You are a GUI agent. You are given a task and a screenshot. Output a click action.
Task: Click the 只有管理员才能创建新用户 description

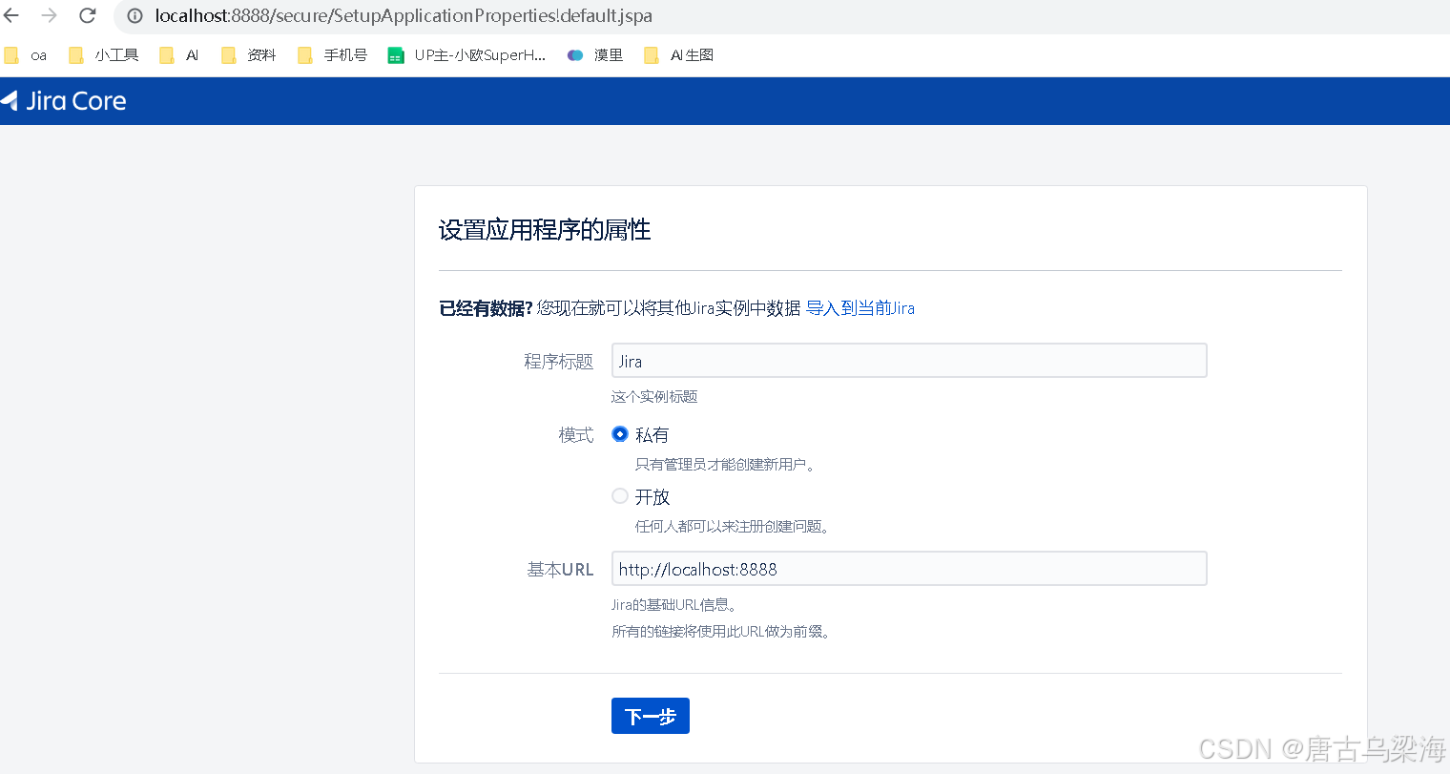pyautogui.click(x=725, y=465)
